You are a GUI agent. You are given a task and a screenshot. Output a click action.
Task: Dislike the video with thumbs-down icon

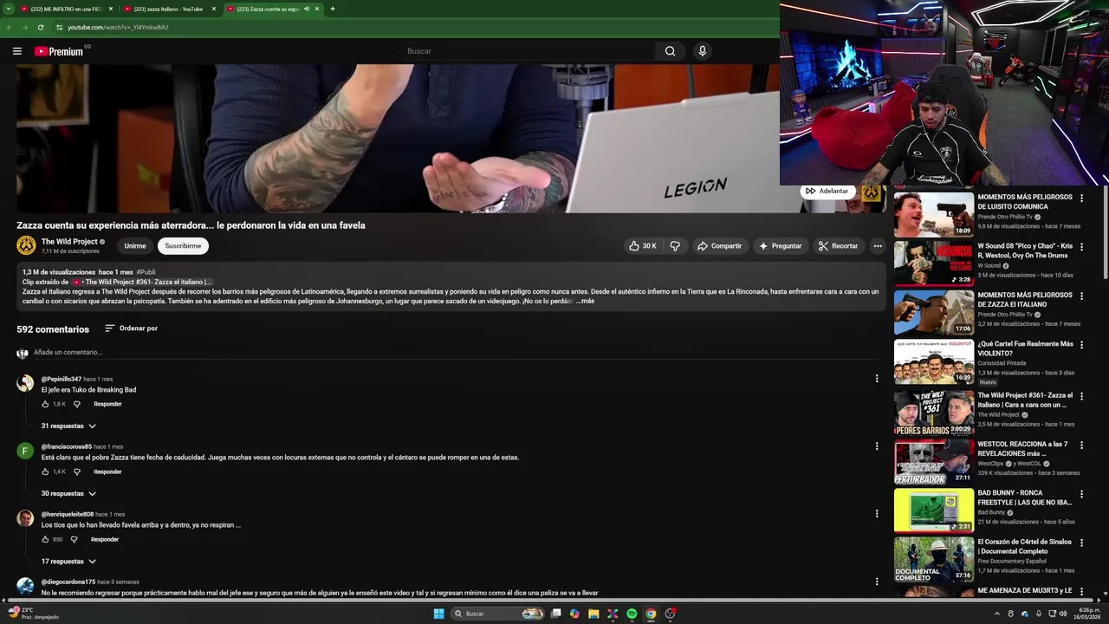(x=675, y=246)
